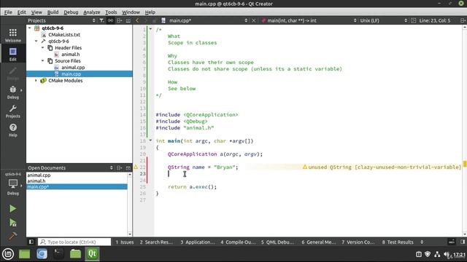Open the Help mode
The width and height of the screenshot is (467, 262).
(x=13, y=130)
